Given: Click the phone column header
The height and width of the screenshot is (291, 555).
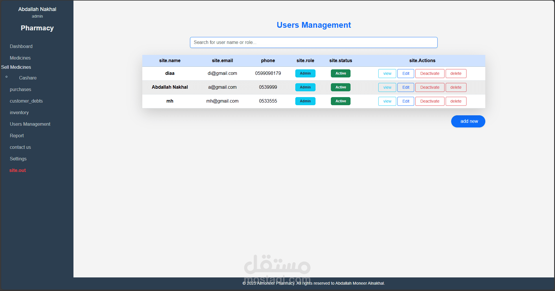Looking at the screenshot, I should [x=268, y=60].
